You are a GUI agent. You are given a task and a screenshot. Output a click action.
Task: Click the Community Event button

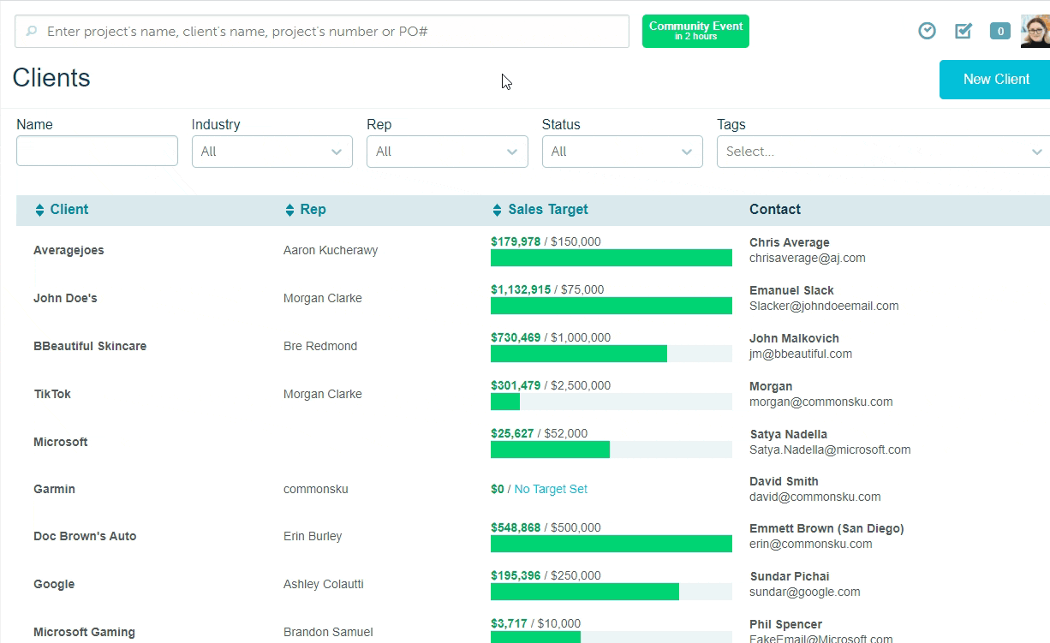pyautogui.click(x=695, y=31)
